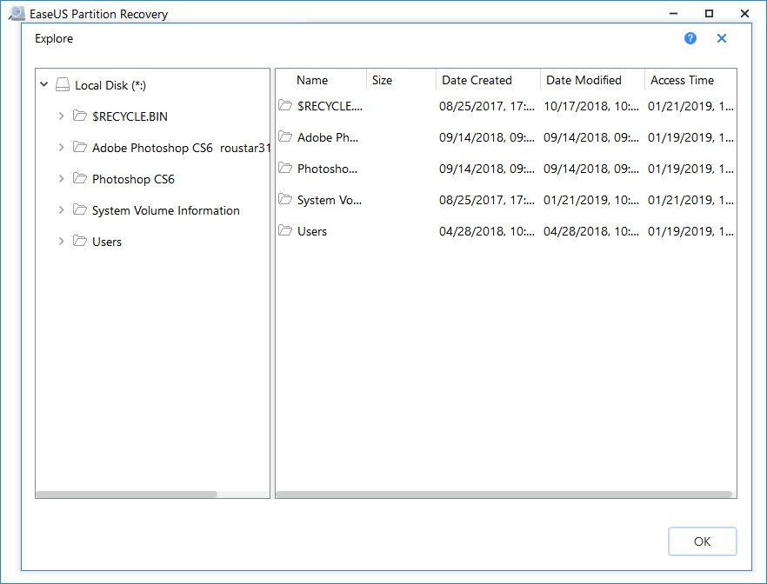Click the left panel horizontal scrollbar
Screen dimensions: 767x584
tap(126, 492)
